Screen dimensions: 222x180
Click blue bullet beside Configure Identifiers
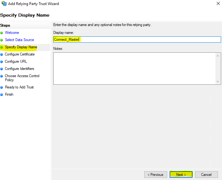[2, 69]
